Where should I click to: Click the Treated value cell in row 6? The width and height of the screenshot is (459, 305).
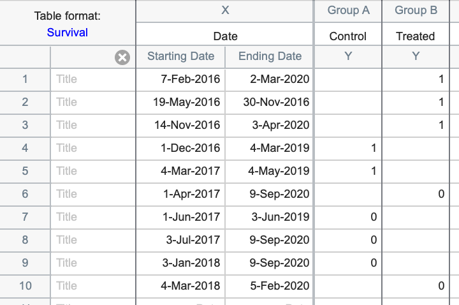coord(416,194)
